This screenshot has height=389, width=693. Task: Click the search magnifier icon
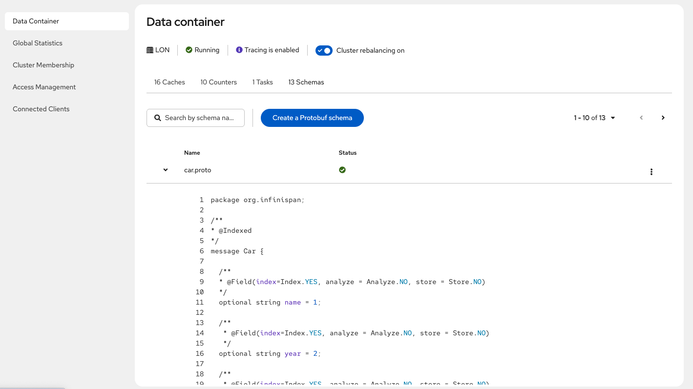pyautogui.click(x=157, y=118)
